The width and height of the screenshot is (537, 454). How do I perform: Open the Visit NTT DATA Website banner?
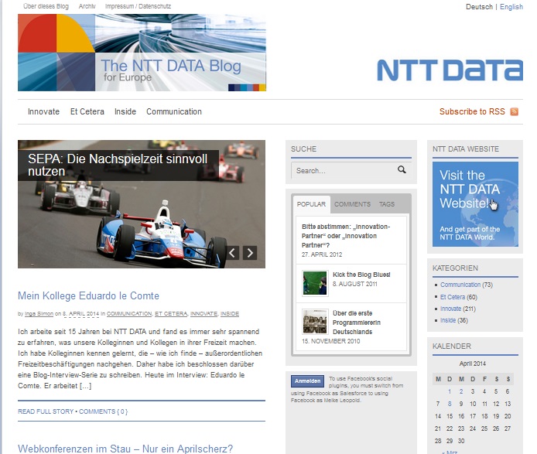point(474,204)
